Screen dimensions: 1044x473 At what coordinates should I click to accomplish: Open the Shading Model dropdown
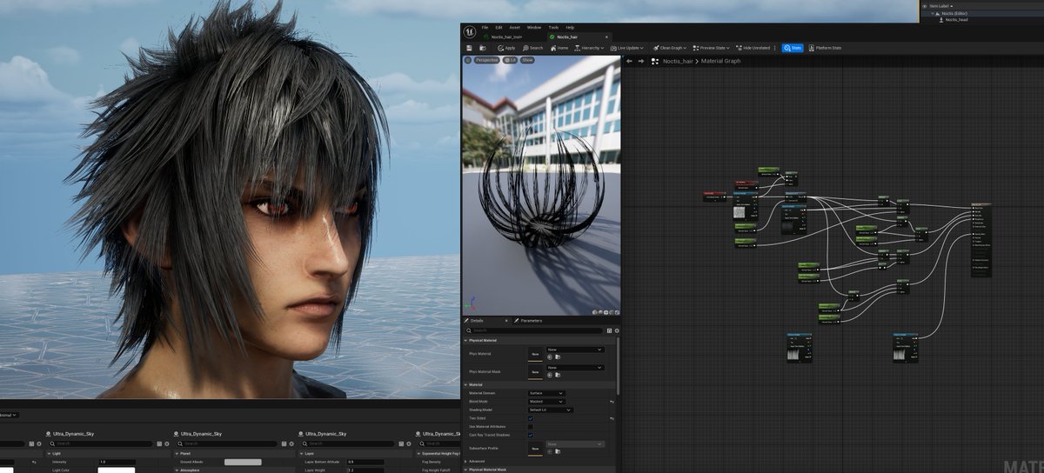[551, 410]
